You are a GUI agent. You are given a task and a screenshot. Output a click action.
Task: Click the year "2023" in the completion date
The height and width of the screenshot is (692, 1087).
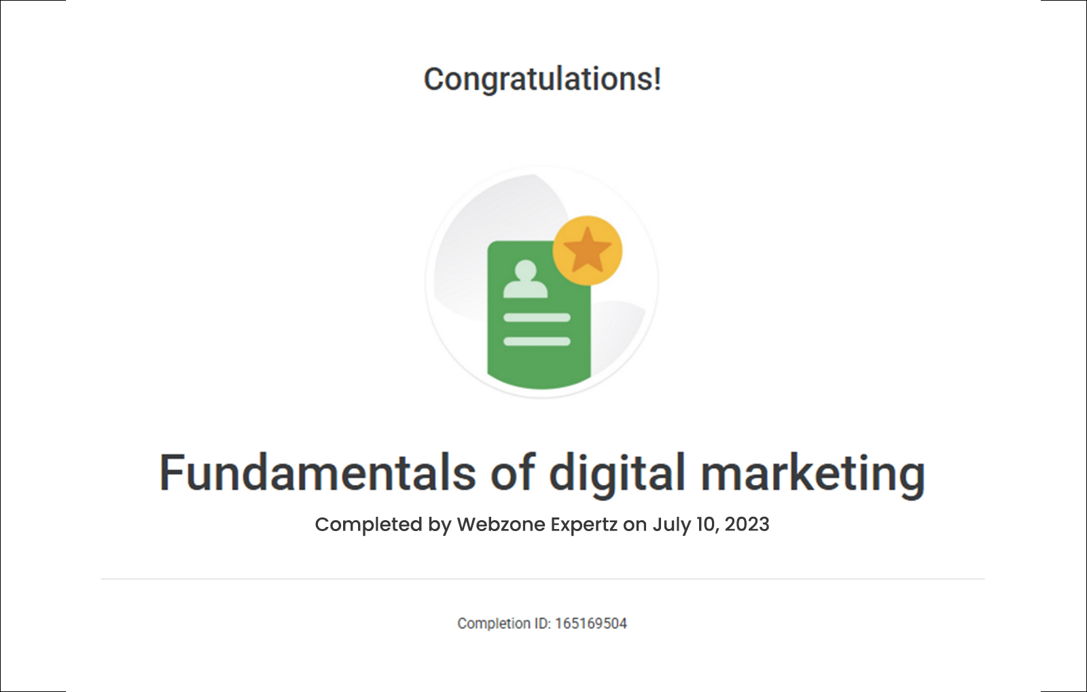point(747,524)
